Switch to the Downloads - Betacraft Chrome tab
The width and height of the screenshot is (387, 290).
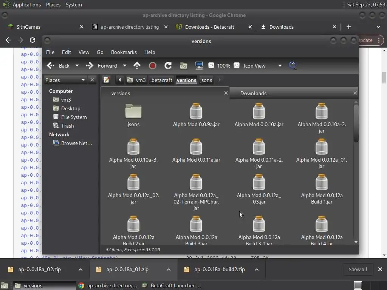point(214,27)
